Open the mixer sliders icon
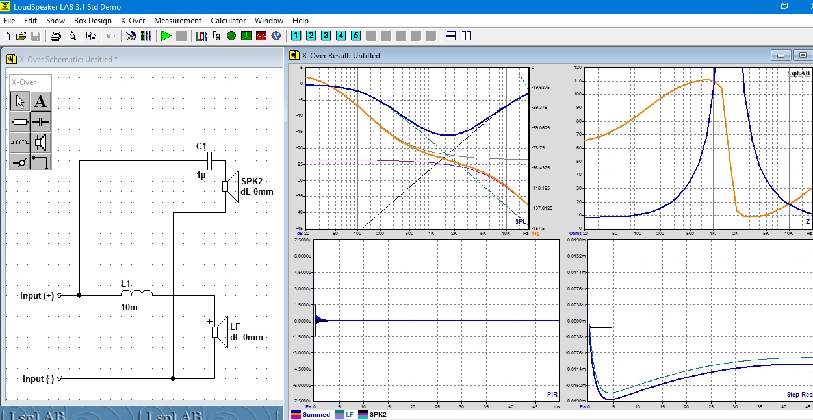 coord(146,36)
